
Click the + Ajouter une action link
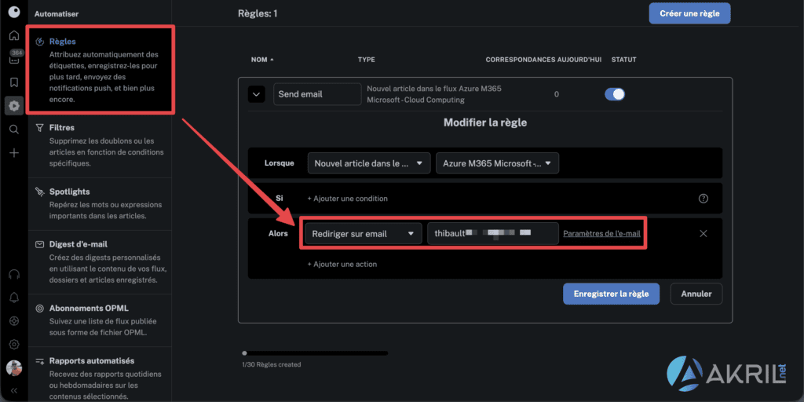[342, 265]
